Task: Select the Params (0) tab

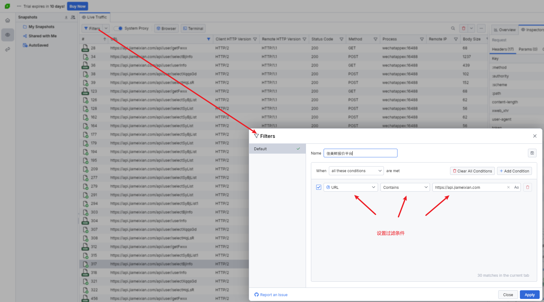Action: (528, 49)
